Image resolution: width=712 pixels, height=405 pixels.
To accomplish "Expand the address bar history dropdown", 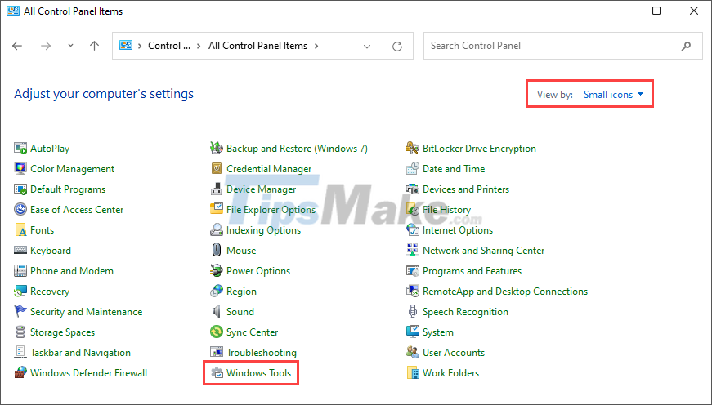I will point(367,47).
